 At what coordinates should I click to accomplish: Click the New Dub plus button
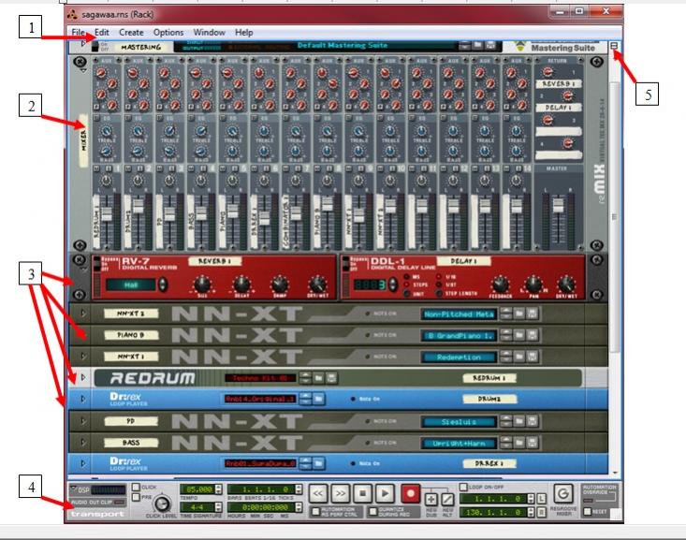[x=431, y=499]
